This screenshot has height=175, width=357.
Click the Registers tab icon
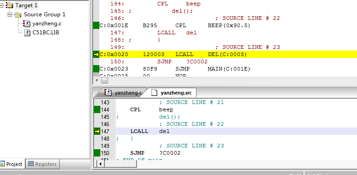click(31, 164)
